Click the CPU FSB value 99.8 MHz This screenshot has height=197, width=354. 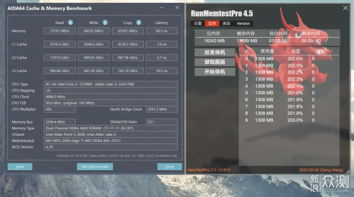tap(111, 103)
